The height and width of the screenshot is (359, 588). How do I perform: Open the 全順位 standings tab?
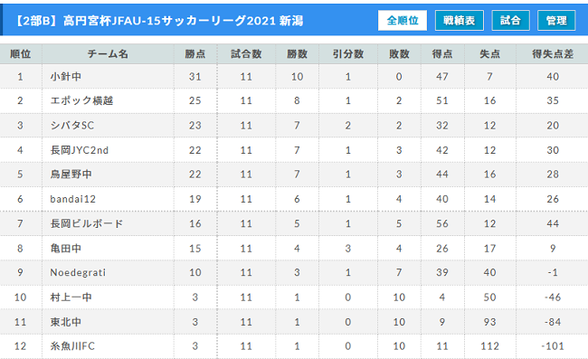403,20
